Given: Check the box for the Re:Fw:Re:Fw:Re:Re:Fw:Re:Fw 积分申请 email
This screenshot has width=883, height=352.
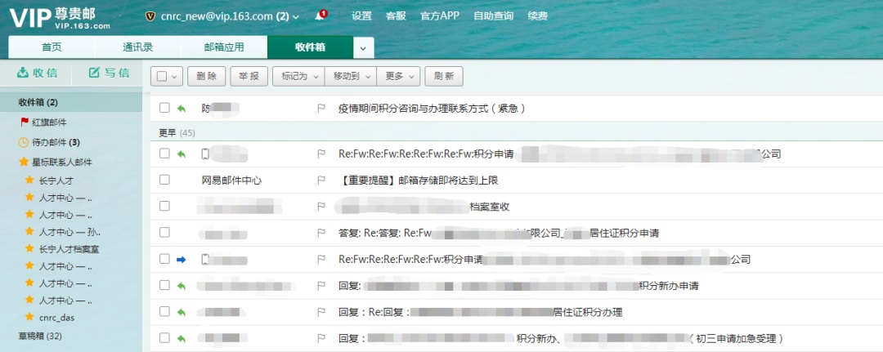Looking at the screenshot, I should (164, 153).
